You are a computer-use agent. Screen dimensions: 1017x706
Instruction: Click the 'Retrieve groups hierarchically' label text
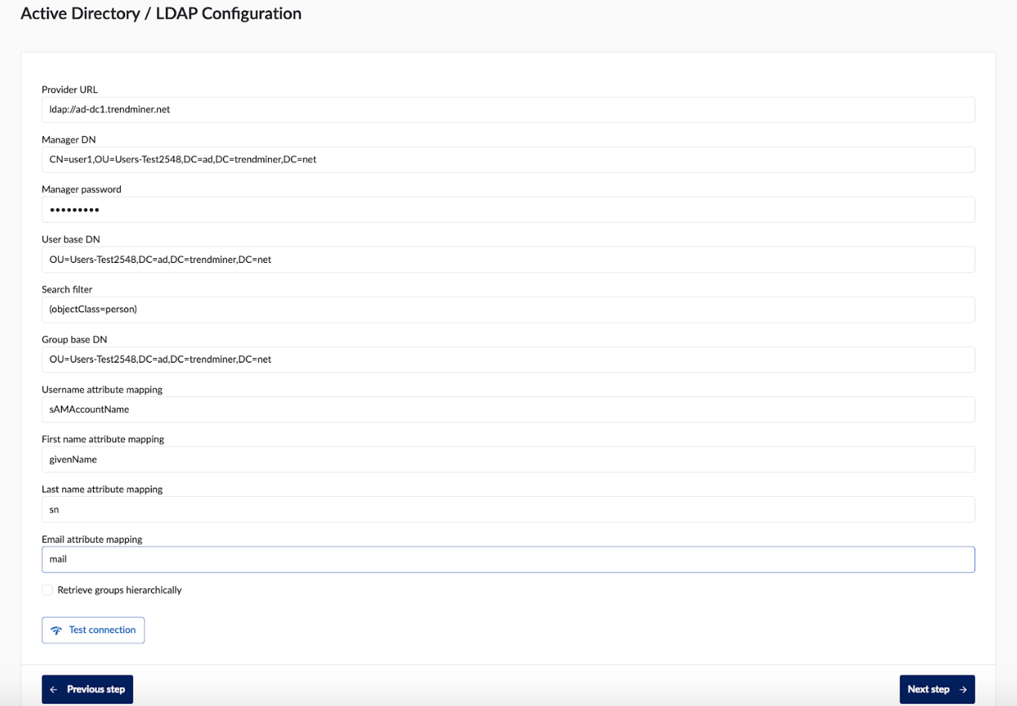(x=119, y=590)
